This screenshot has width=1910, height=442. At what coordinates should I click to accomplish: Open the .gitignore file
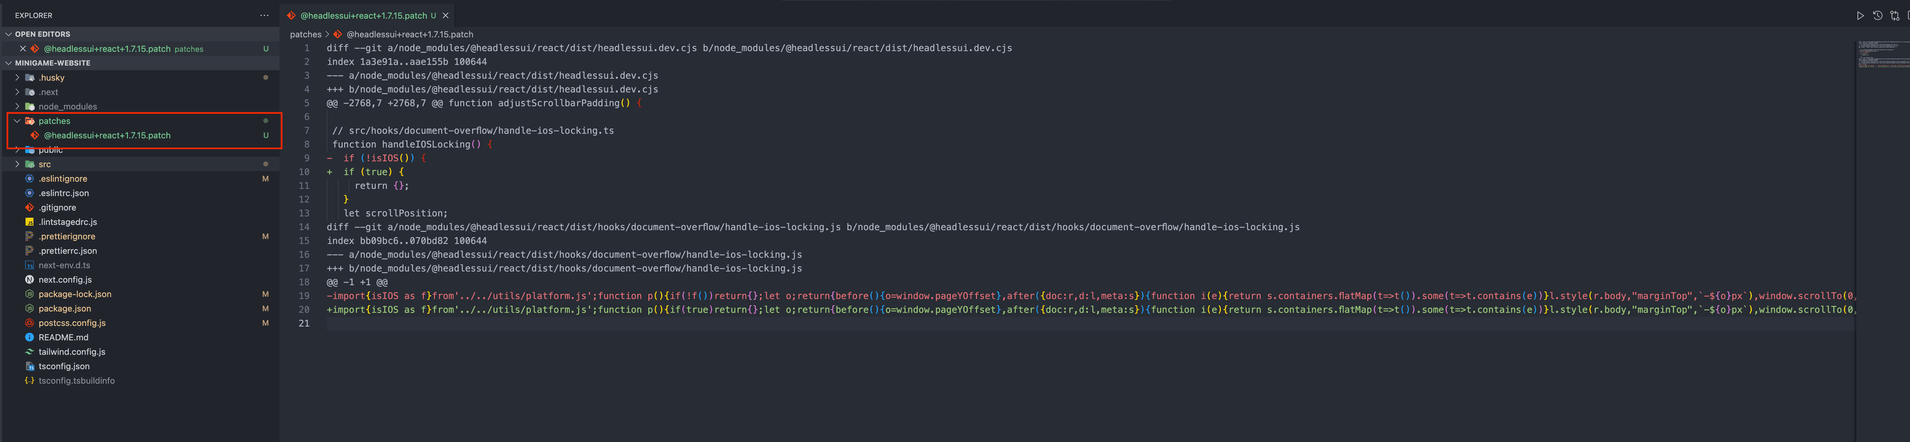(x=57, y=208)
